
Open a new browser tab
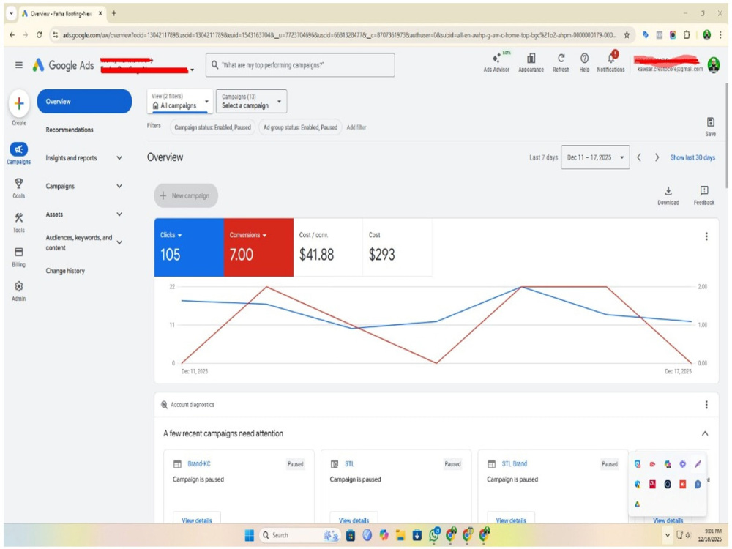113,13
